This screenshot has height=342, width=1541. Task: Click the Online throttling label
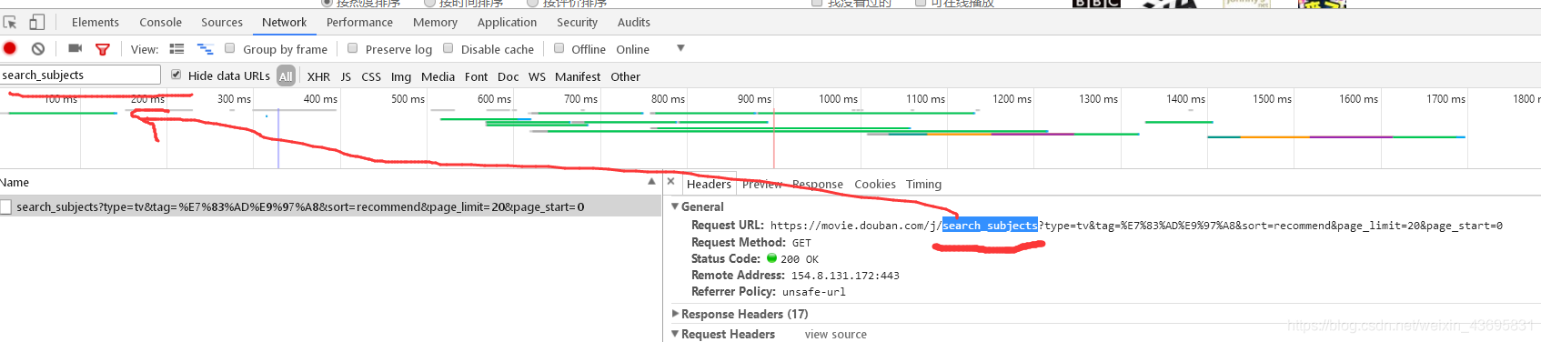pos(633,49)
